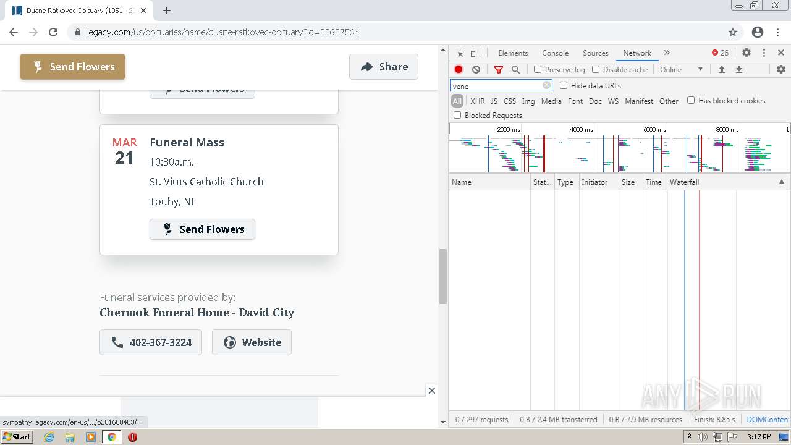Click Send Flowers under Funeral Mass
The image size is (791, 445).
[x=202, y=229]
